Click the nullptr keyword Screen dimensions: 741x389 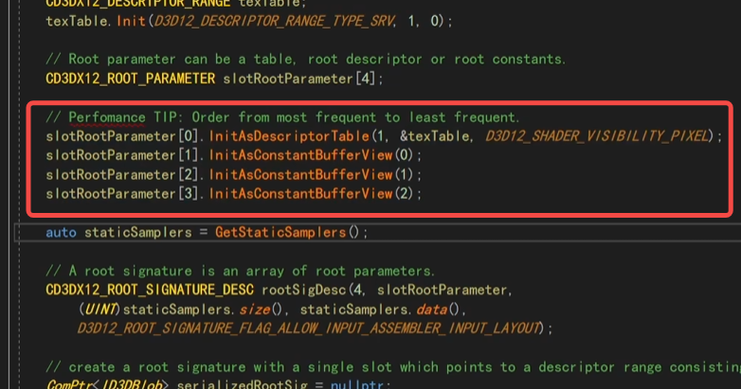357,384
